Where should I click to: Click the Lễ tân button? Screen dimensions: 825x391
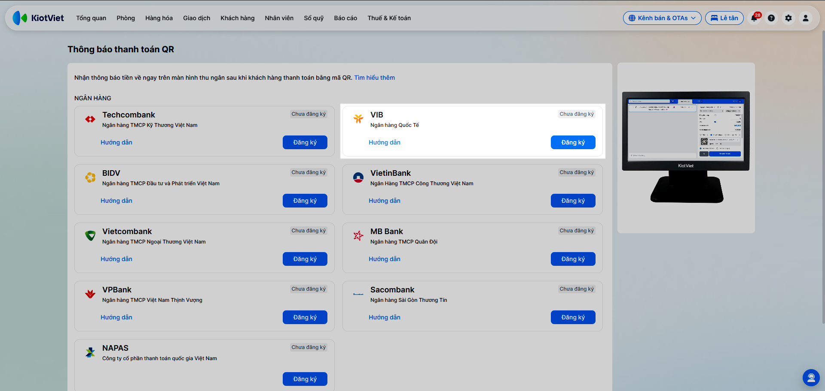click(x=724, y=18)
